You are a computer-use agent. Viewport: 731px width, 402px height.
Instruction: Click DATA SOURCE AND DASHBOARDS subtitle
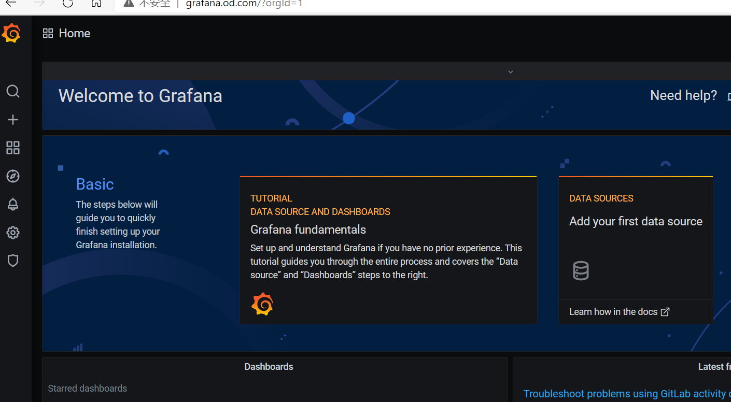[x=320, y=212]
